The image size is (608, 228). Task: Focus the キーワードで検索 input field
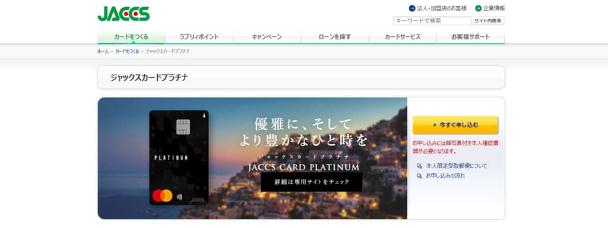(x=432, y=21)
